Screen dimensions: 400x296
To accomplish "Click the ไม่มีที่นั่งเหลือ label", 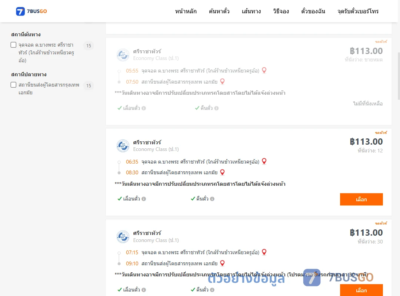I will [x=368, y=104].
